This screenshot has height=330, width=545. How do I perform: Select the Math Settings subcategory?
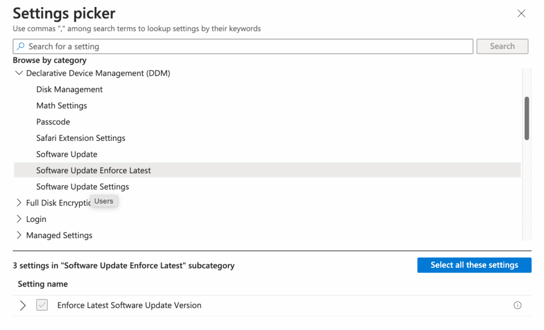coord(61,106)
